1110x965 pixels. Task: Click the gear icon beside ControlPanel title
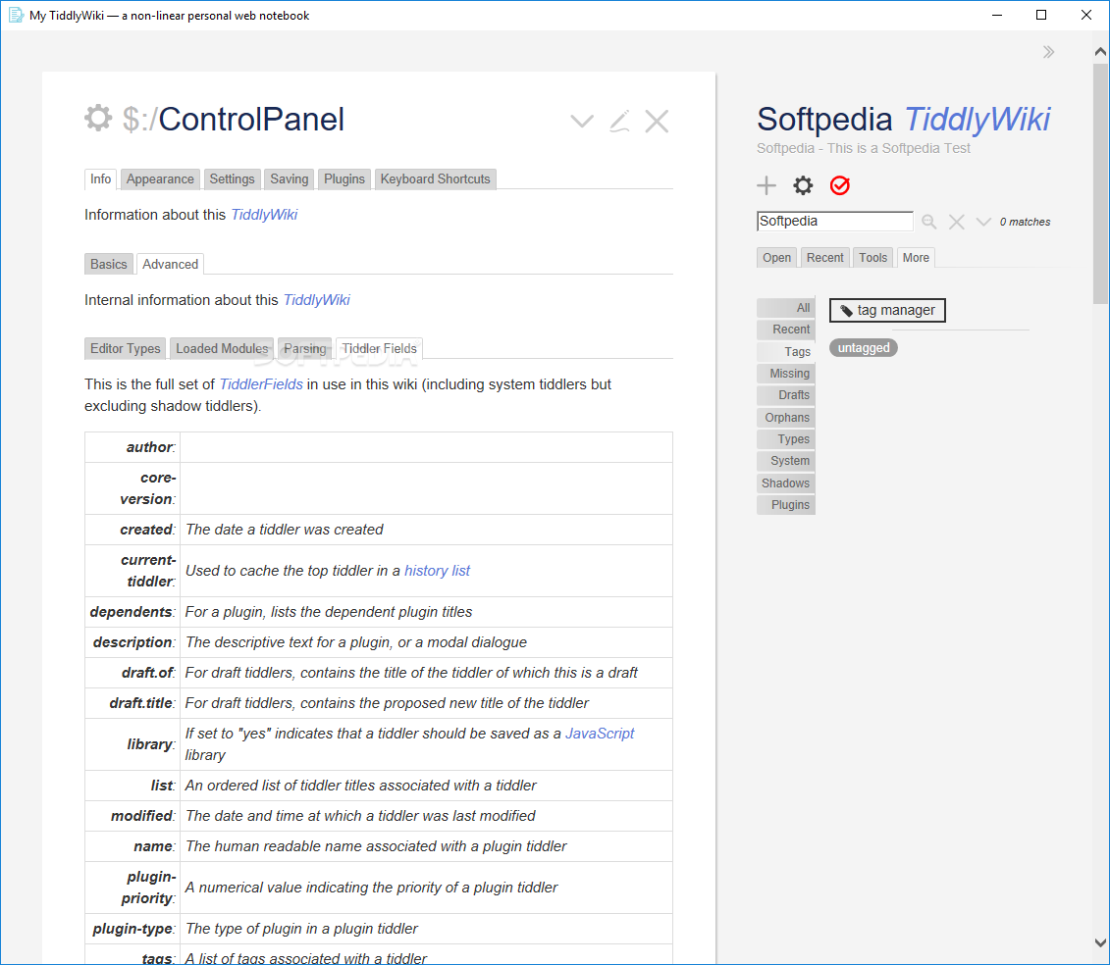coord(98,118)
